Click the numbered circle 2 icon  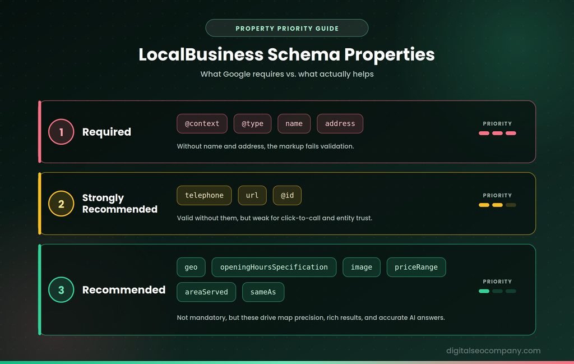click(61, 204)
